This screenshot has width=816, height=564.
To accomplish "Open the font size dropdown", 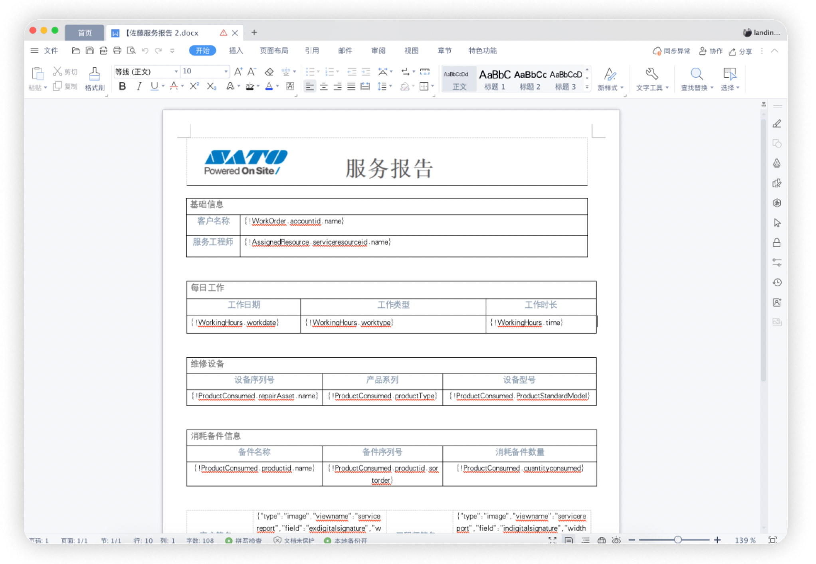I will [226, 72].
